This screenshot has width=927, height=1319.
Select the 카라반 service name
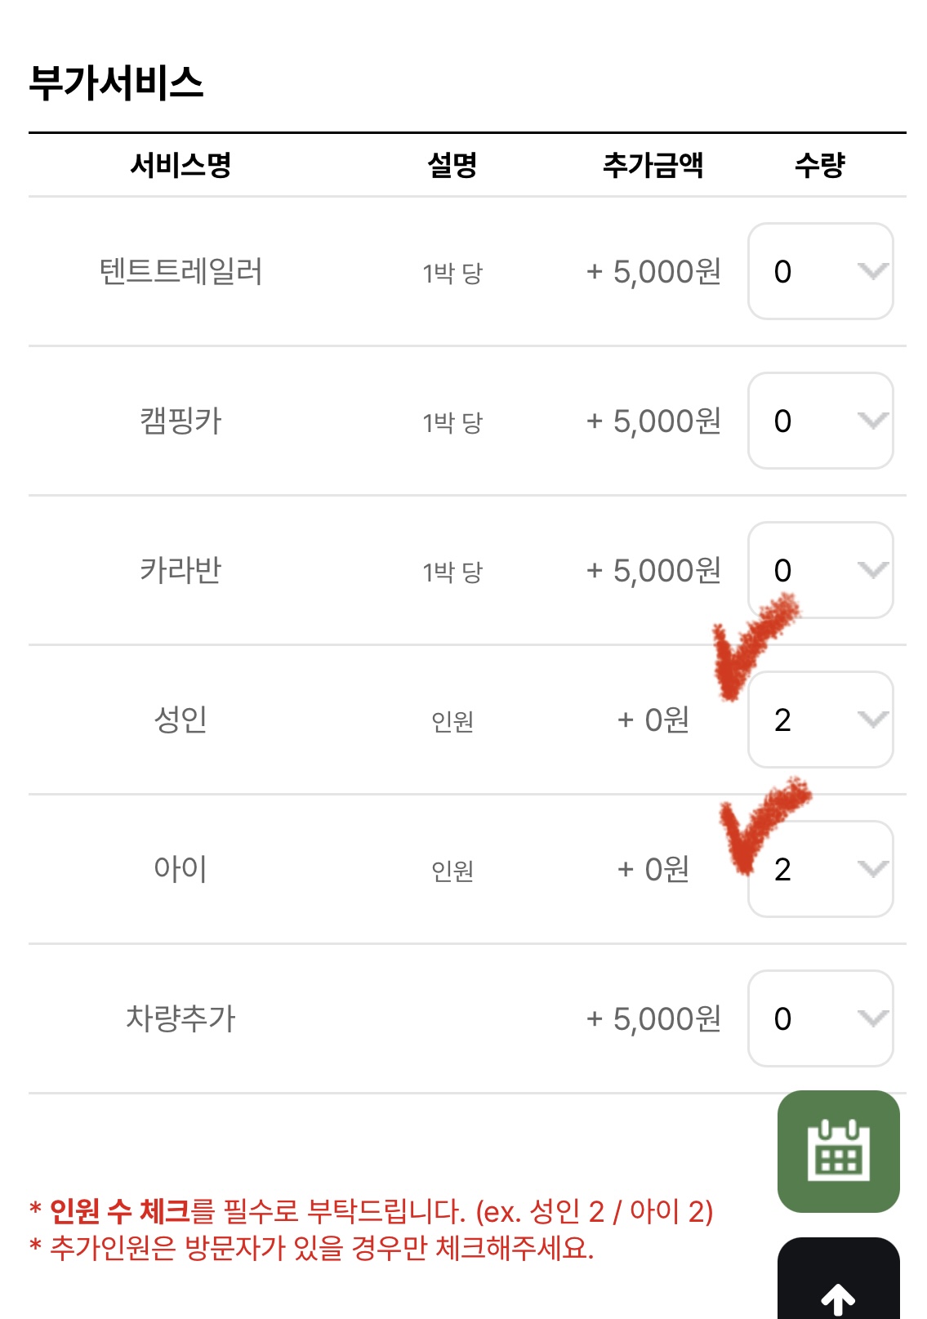tap(180, 570)
